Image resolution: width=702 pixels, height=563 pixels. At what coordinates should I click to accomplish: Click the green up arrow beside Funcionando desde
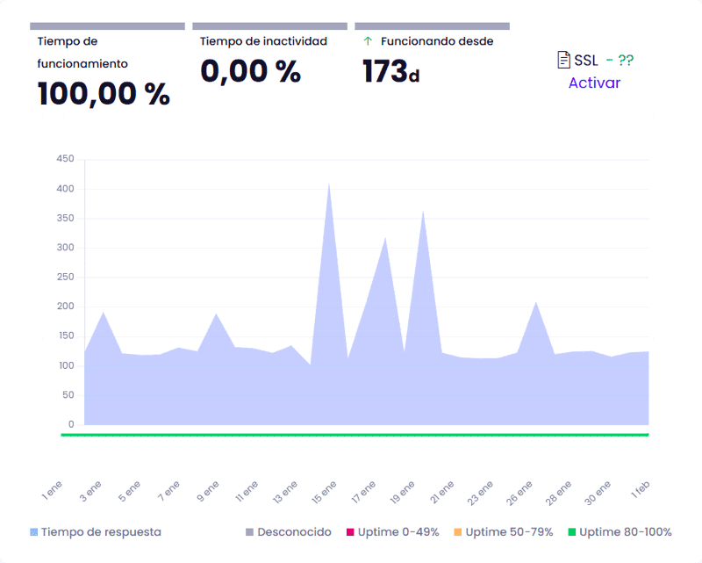368,41
